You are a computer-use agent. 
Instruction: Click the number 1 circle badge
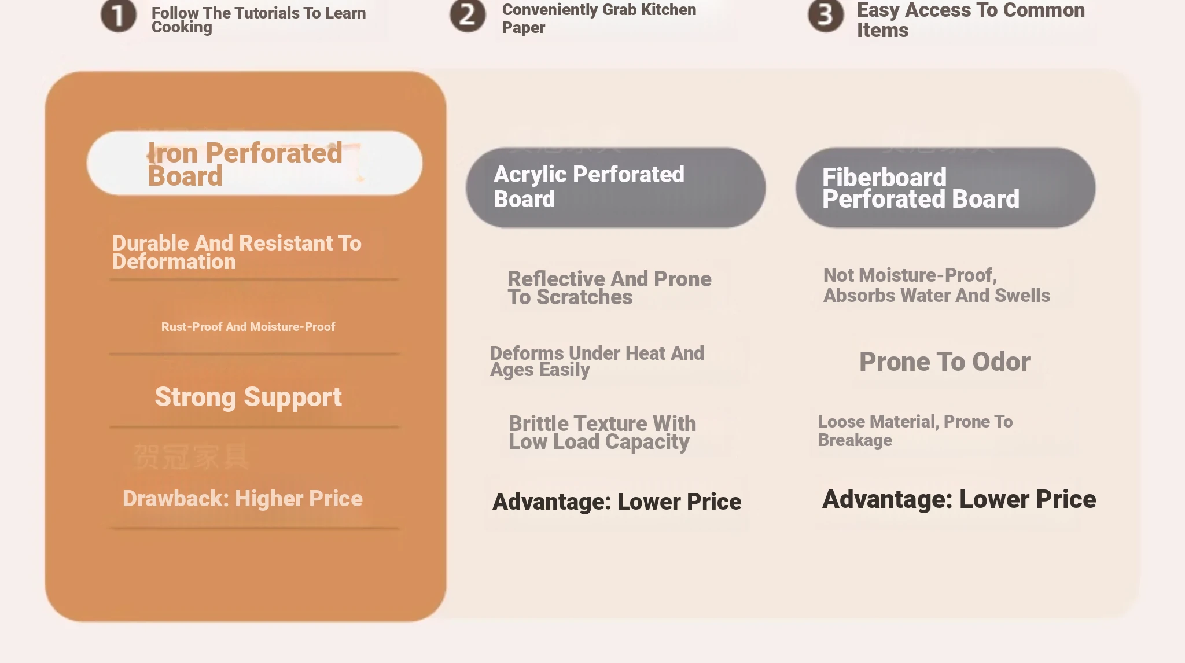tap(119, 16)
